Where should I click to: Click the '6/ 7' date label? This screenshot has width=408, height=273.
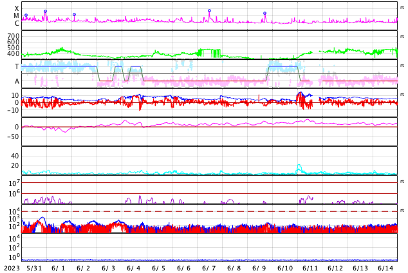pyautogui.click(x=209, y=268)
